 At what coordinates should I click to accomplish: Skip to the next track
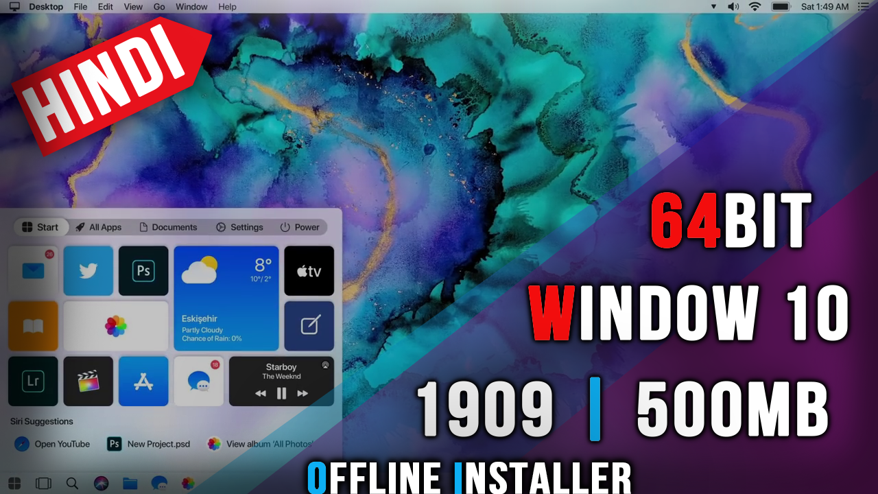(x=302, y=393)
